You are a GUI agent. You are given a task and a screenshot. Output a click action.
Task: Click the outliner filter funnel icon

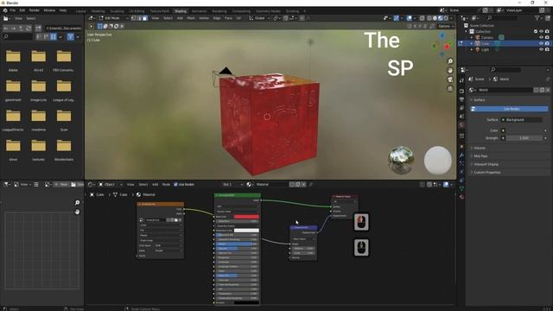(537, 17)
